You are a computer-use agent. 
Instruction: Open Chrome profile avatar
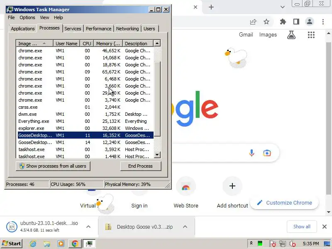click(x=309, y=22)
